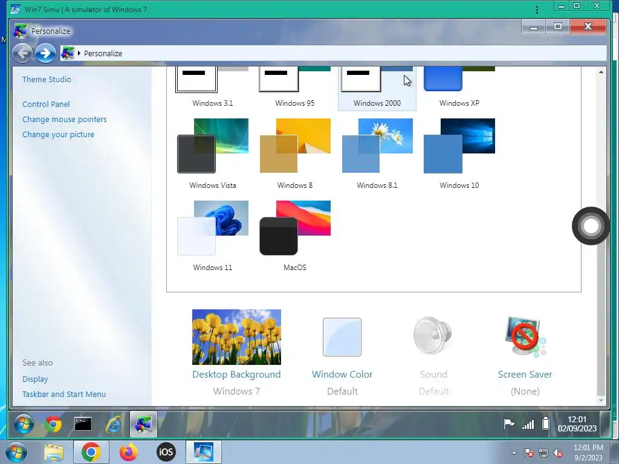
Task: Apply the Windows Vista theme
Action: (x=212, y=146)
